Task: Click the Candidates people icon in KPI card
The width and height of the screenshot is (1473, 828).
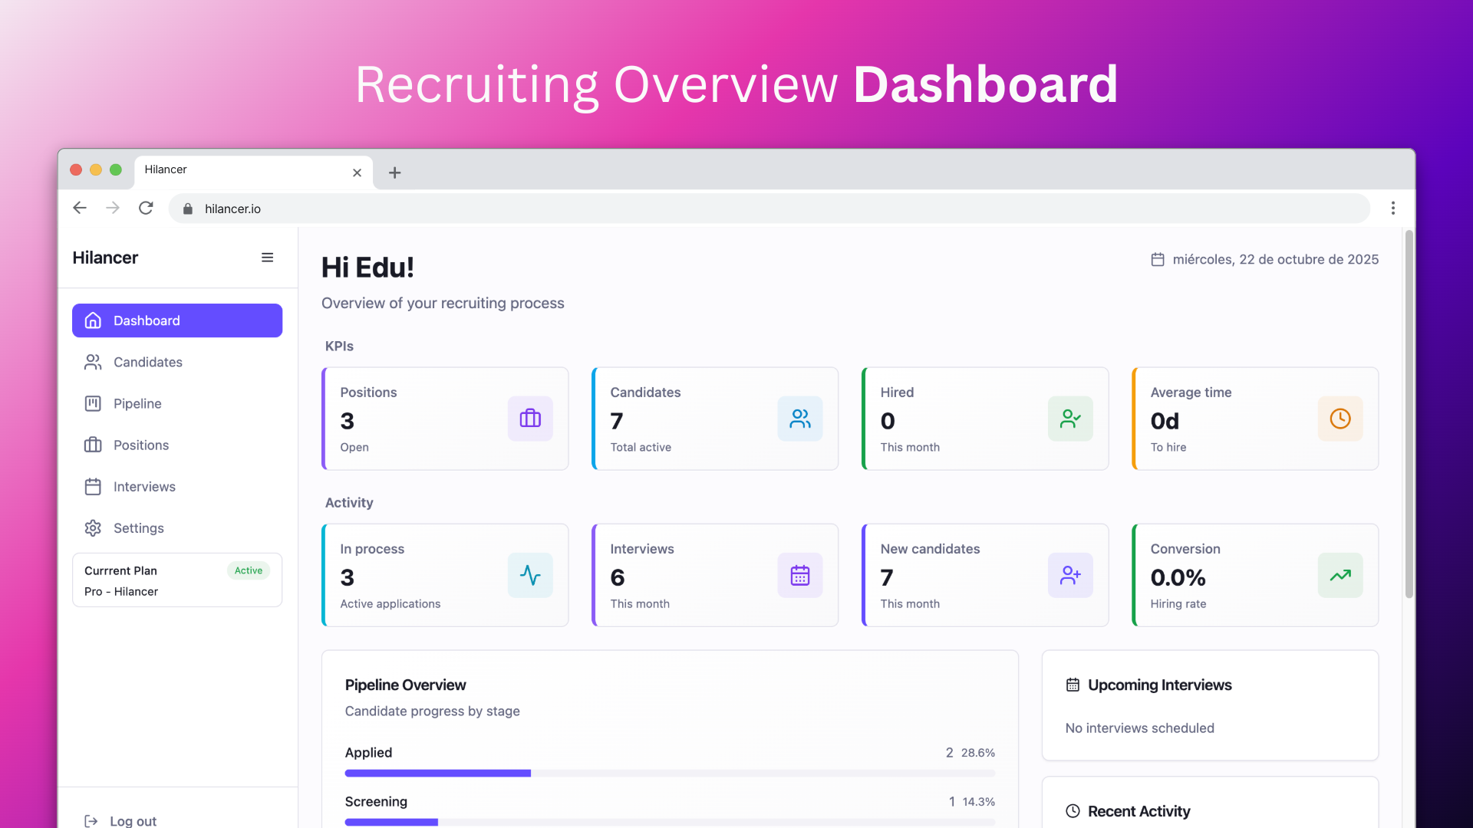Action: (x=800, y=419)
